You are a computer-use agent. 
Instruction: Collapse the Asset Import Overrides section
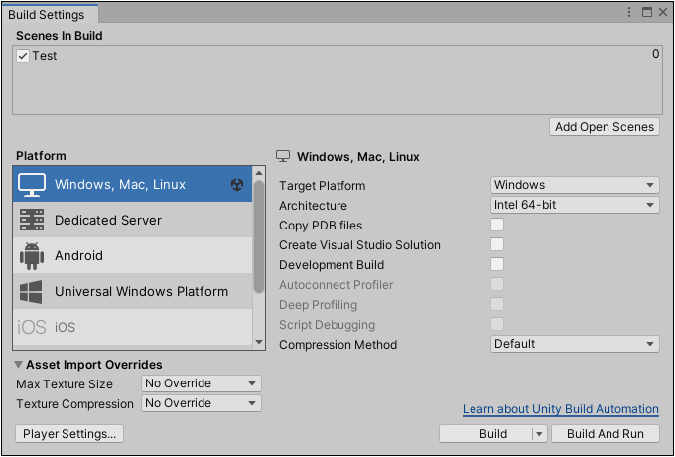point(18,365)
